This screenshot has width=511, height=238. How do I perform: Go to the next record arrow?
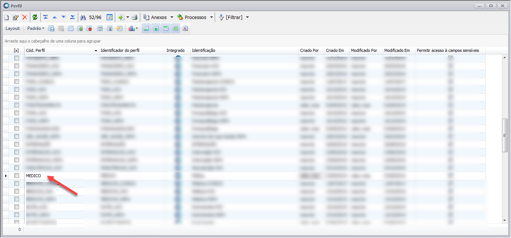pos(64,17)
